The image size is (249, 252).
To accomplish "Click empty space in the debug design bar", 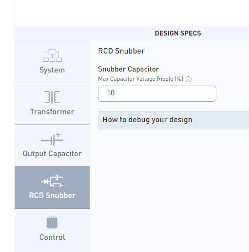I will [x=221, y=120].
